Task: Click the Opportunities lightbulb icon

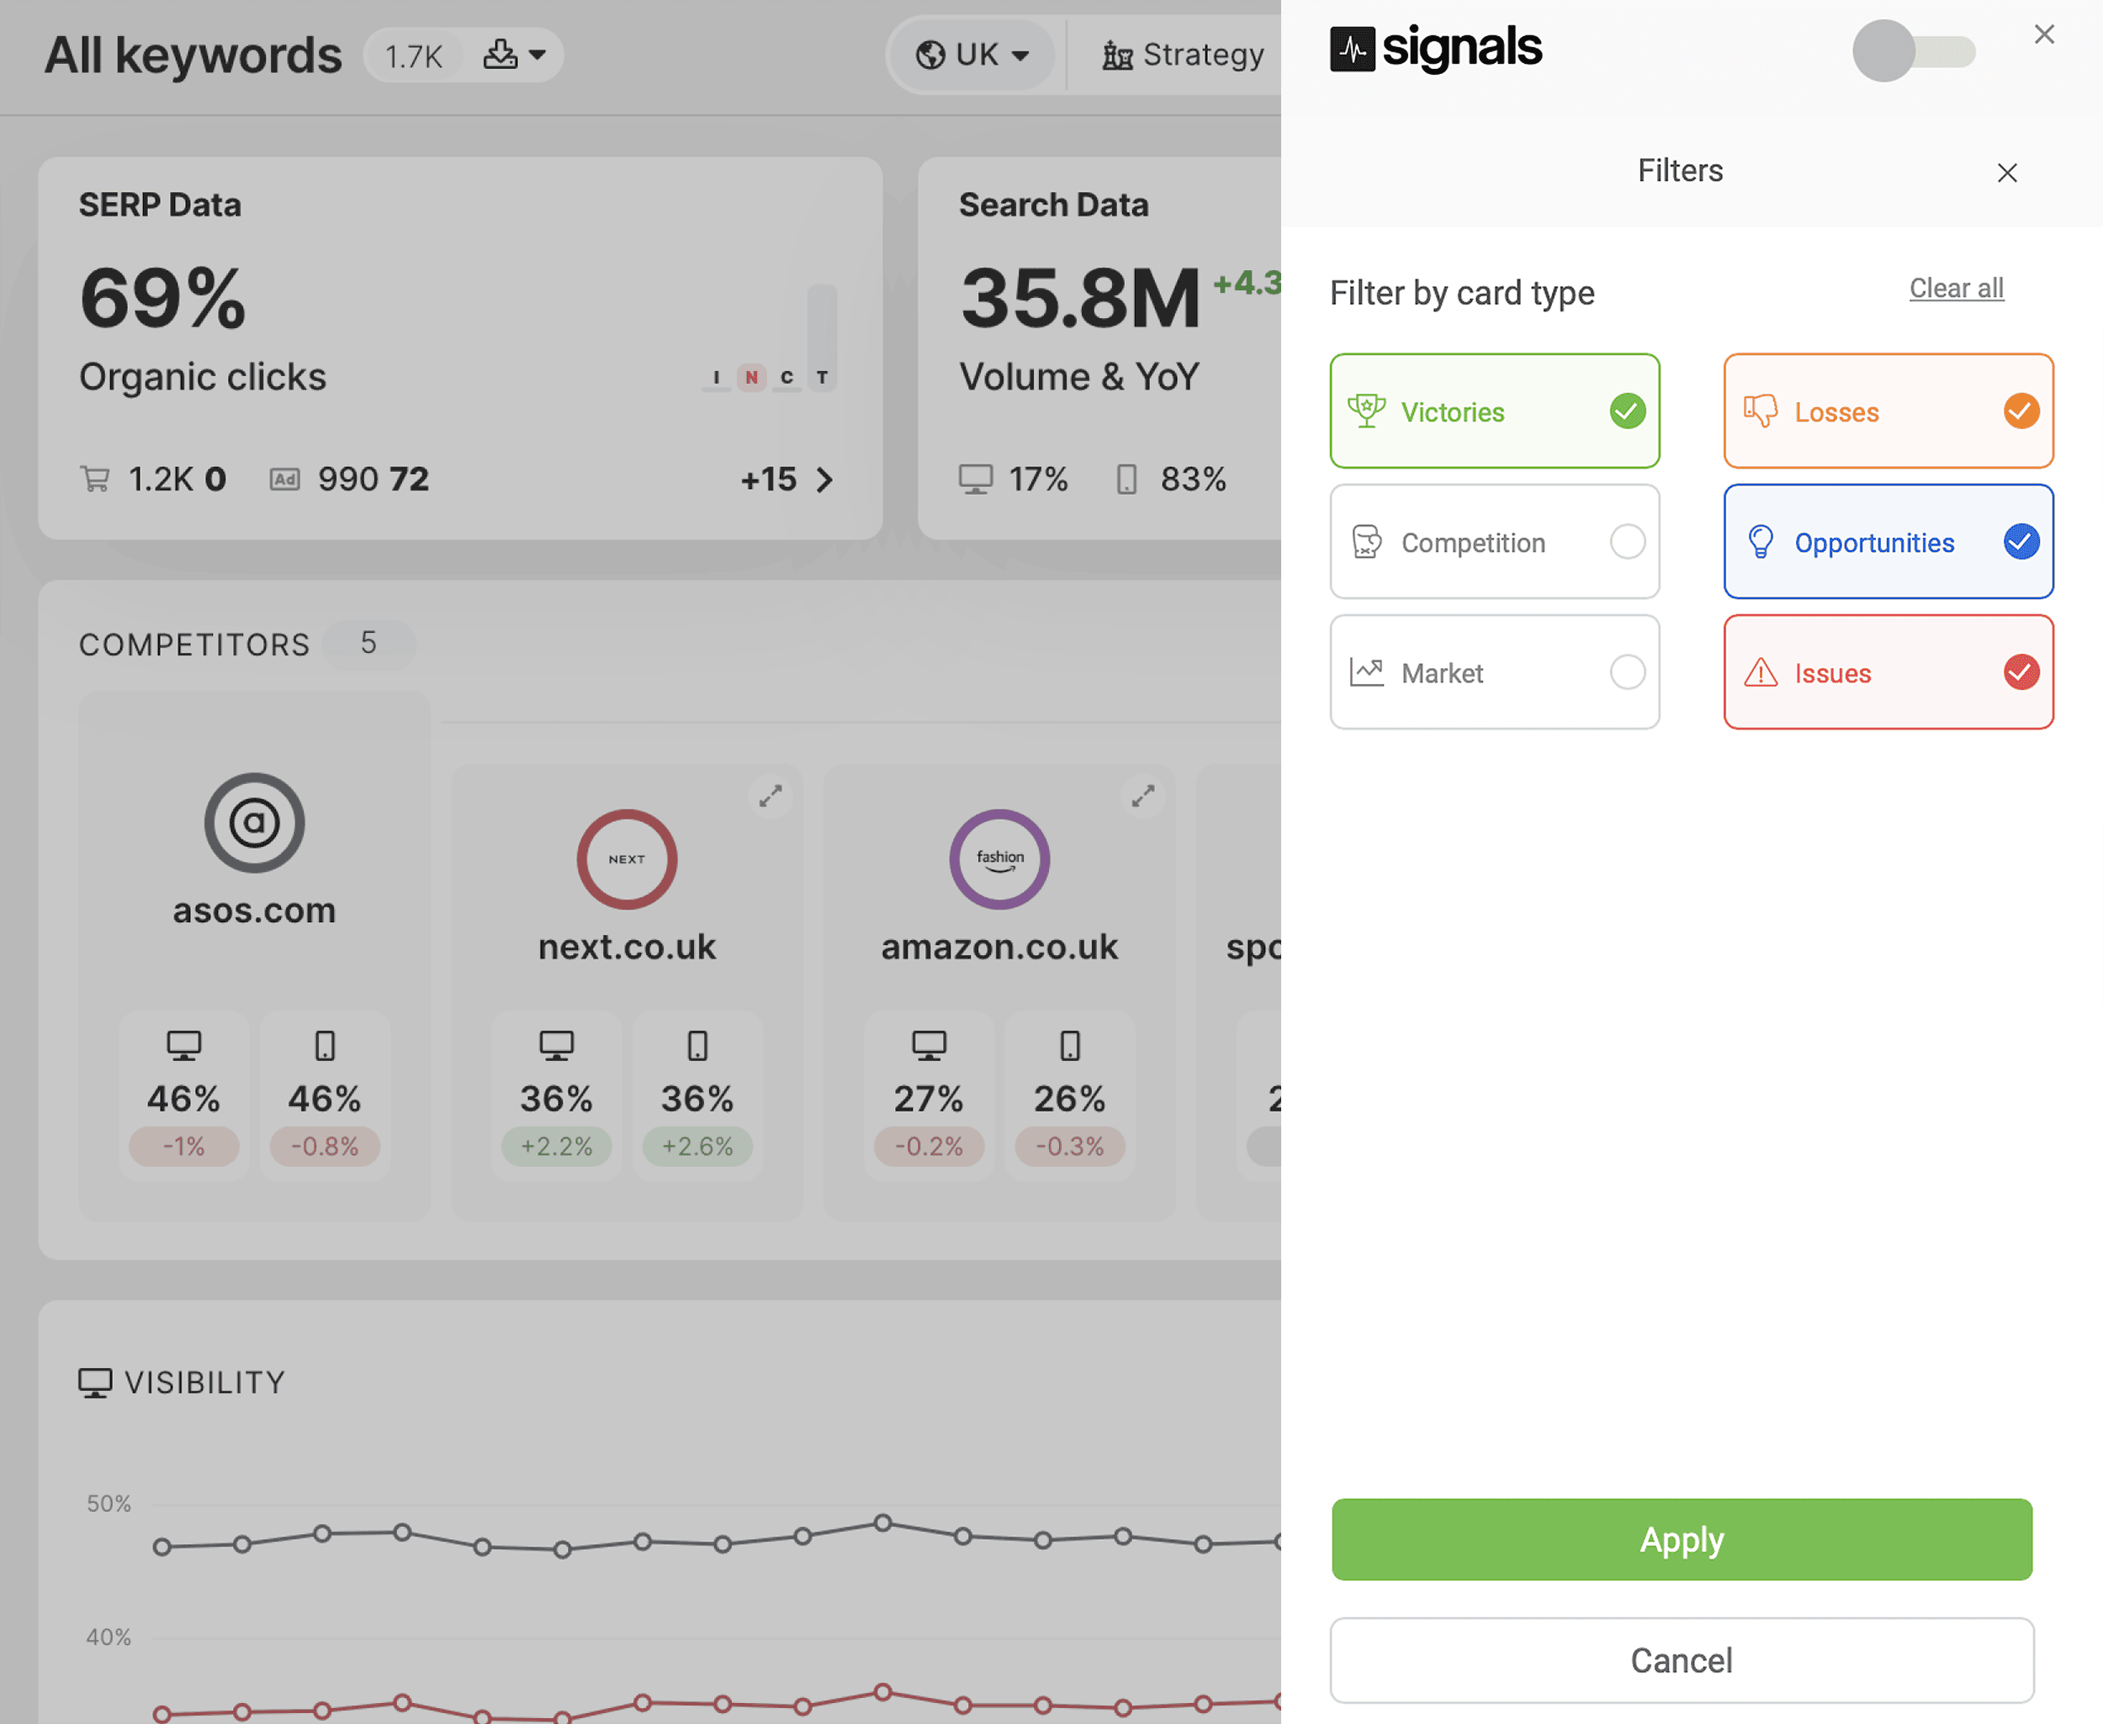Action: (1760, 542)
